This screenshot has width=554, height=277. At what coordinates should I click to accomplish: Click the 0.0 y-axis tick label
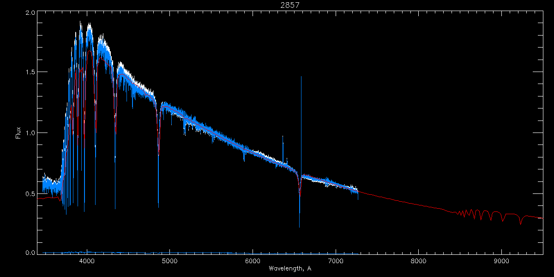pyautogui.click(x=30, y=253)
